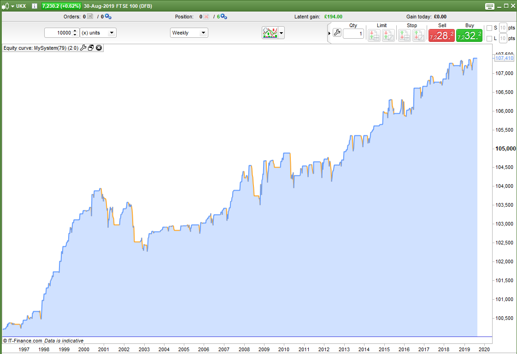Click the on-screen keyboard icon in title bar
This screenshot has width=517, height=354.
[490, 6]
